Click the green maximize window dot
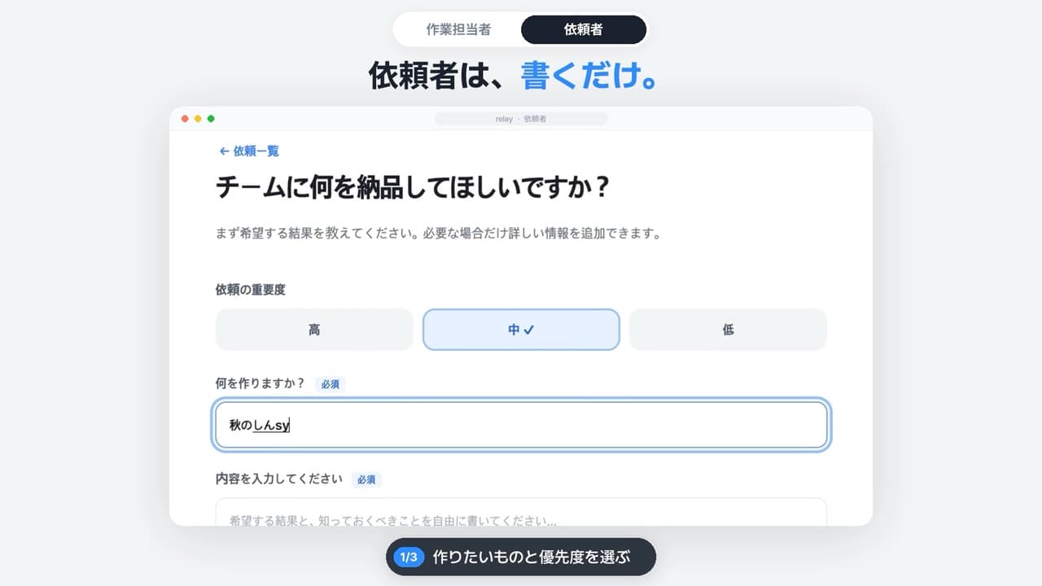Screen dimensions: 1042x586 [x=211, y=119]
